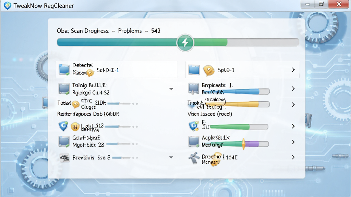Open the dropdown arrow on Taiblp row

click(x=171, y=89)
